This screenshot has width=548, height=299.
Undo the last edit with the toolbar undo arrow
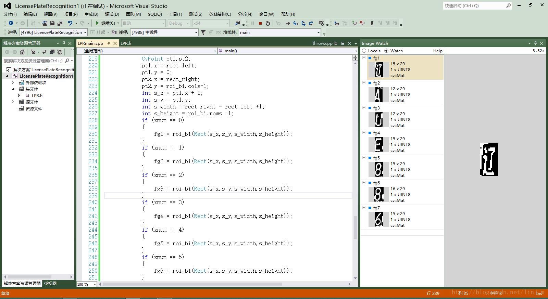tap(70, 23)
